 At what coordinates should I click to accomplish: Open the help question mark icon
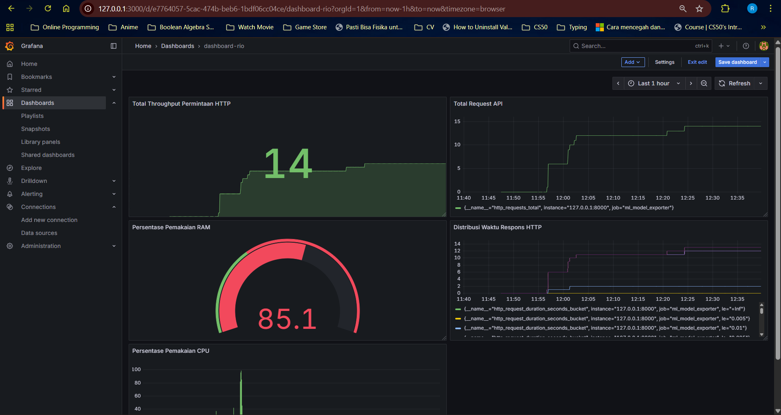pos(746,46)
